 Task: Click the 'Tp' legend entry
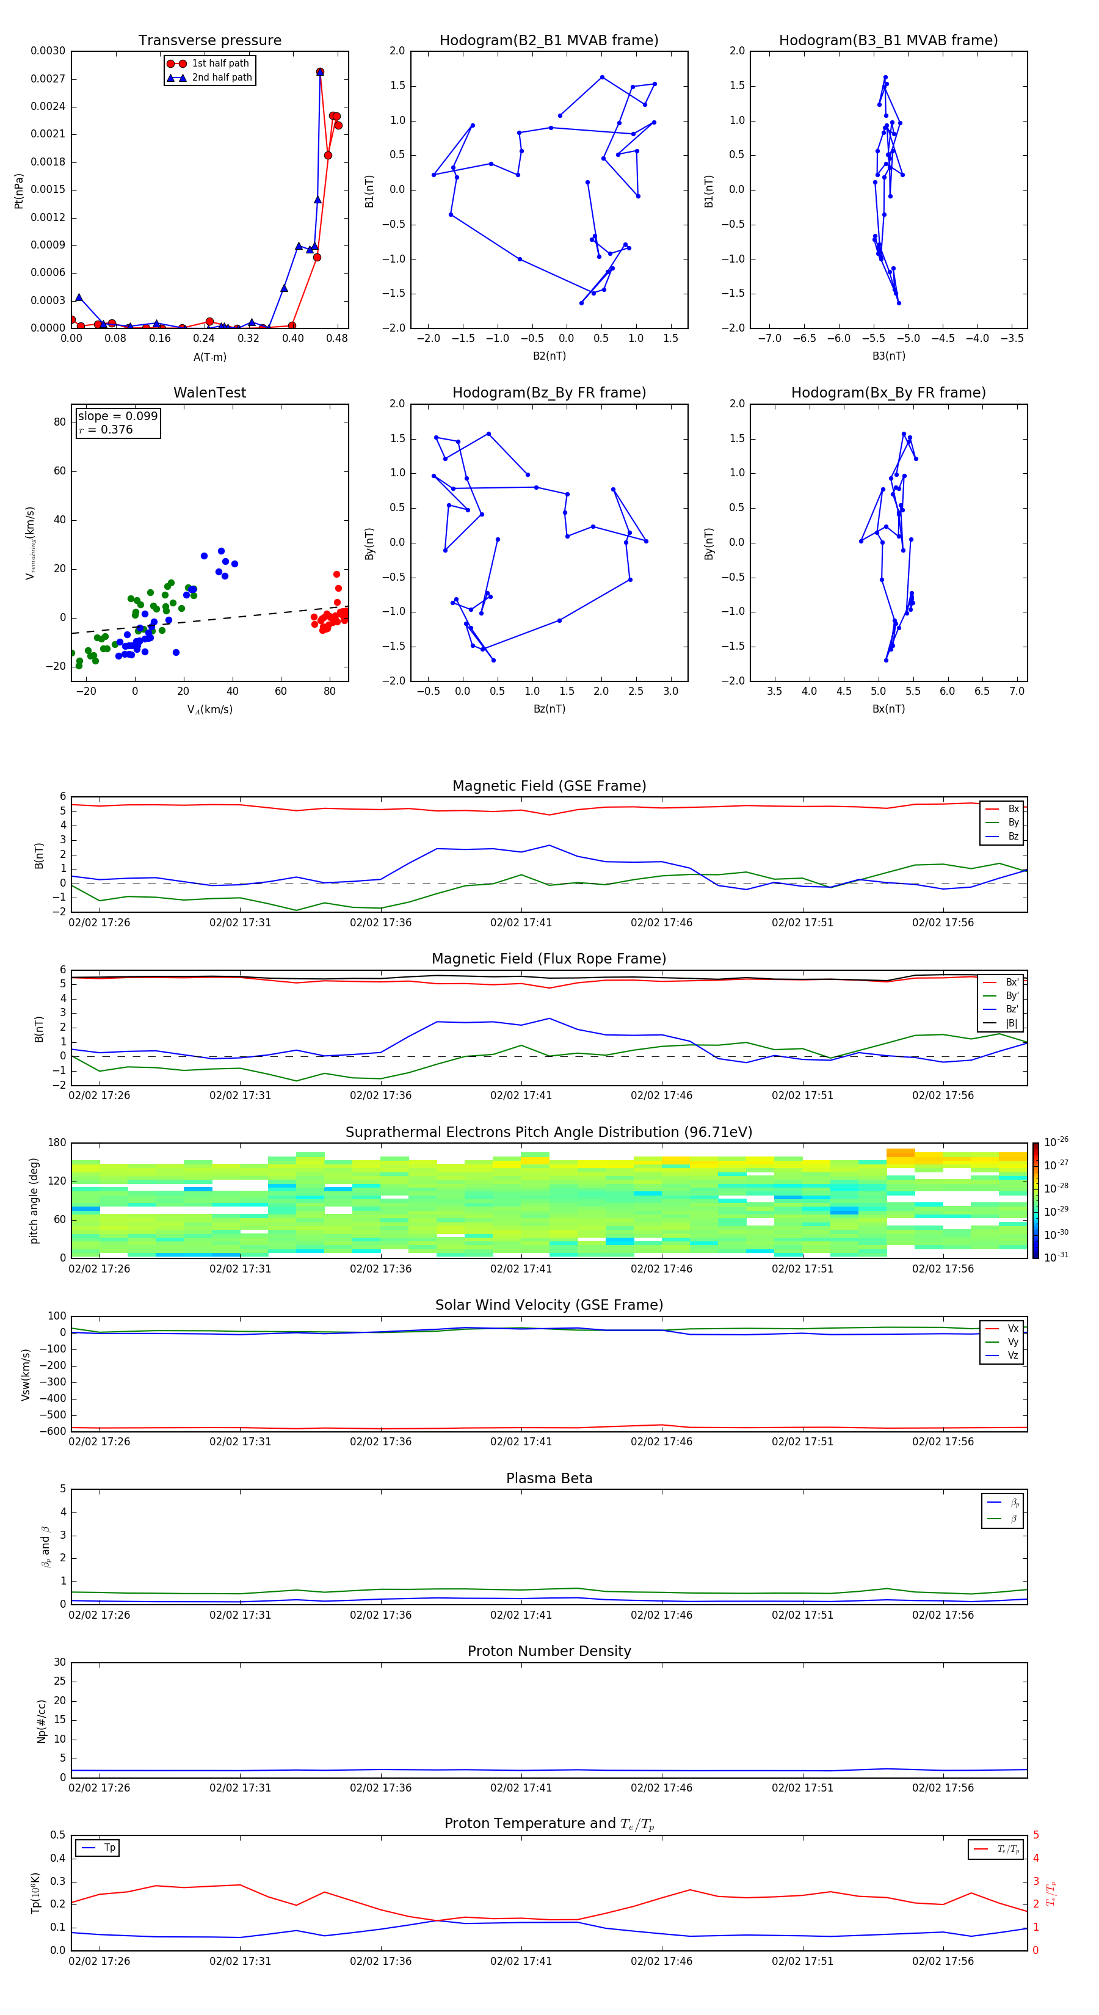tap(98, 1848)
